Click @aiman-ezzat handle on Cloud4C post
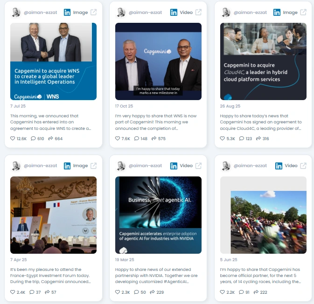This screenshot has height=304, width=314. [250, 13]
